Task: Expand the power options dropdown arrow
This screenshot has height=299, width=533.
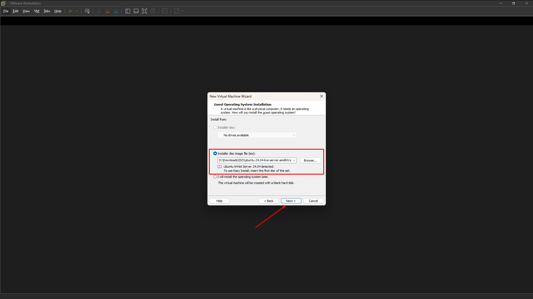Action: pos(77,11)
